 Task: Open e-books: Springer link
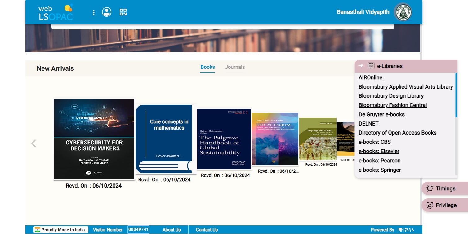[x=380, y=170]
